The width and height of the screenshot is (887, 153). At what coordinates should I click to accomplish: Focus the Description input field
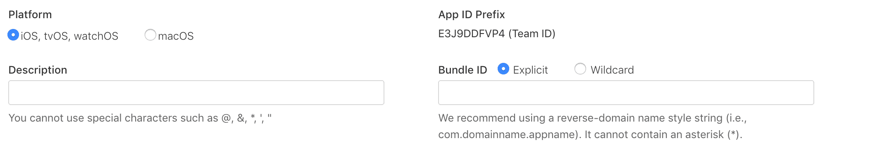click(196, 93)
